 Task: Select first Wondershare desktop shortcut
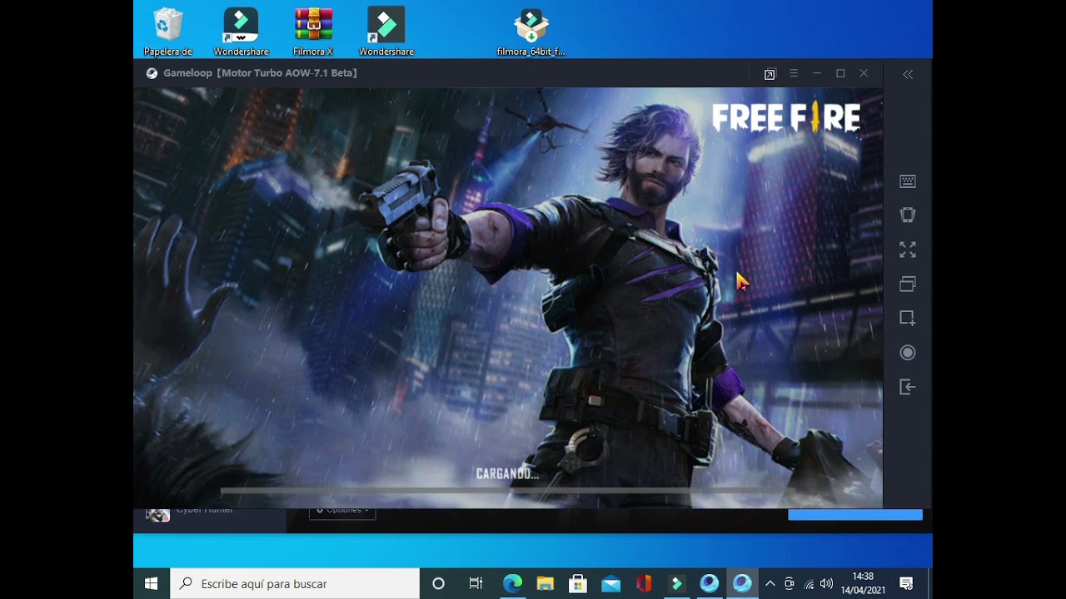241,32
